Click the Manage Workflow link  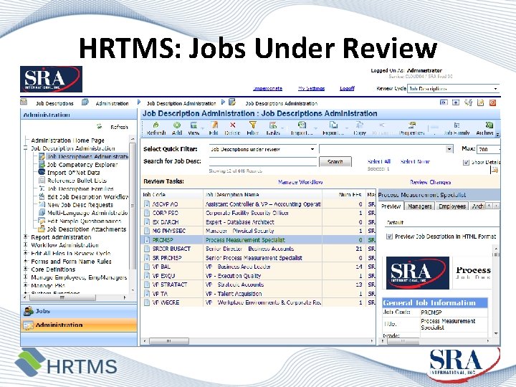(300, 182)
